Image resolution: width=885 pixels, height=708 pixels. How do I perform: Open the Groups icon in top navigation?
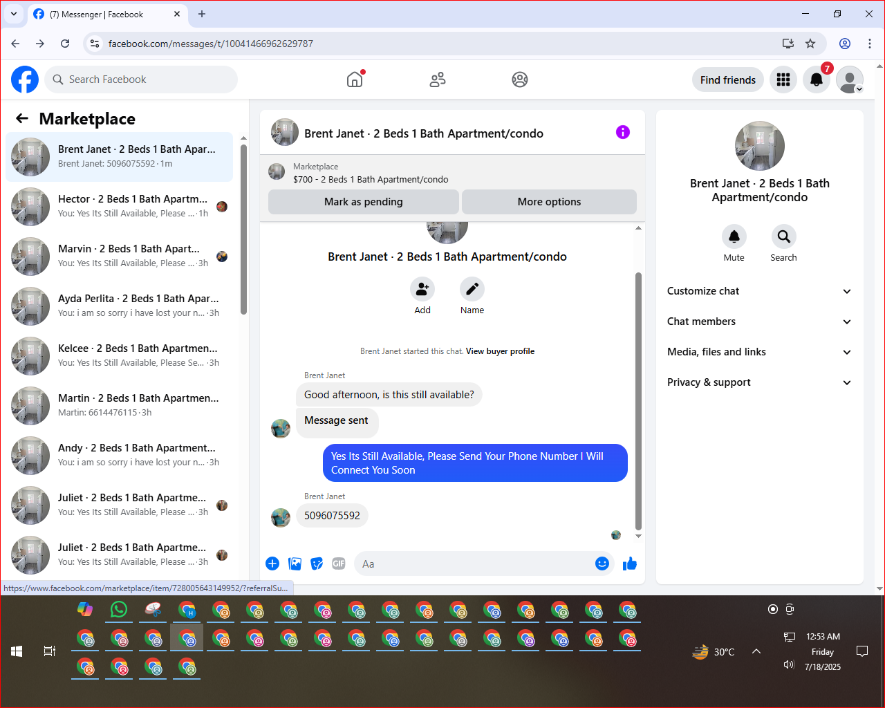(520, 80)
